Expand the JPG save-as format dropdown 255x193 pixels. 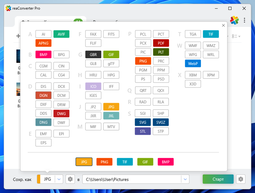[x=59, y=179]
